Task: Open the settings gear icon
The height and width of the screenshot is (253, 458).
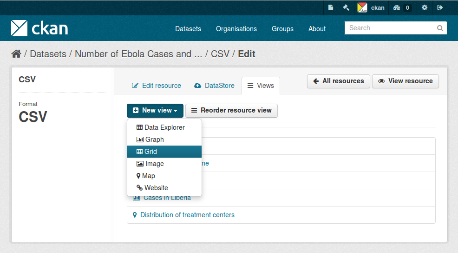Action: click(425, 7)
